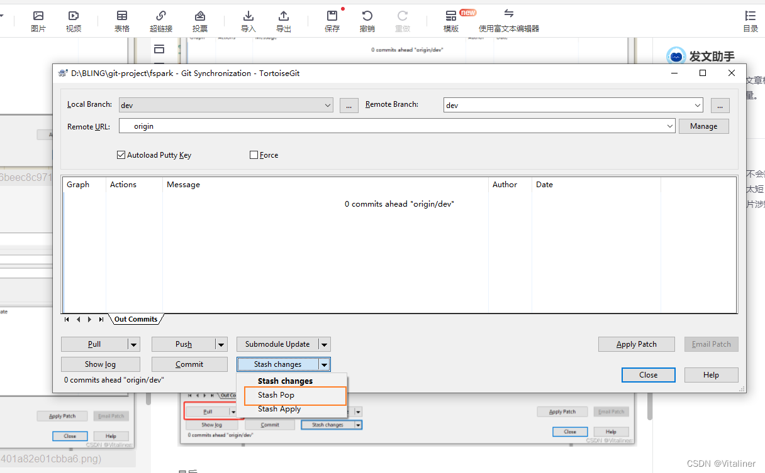Screen dimensions: 765x473
Task: Switch to the Out Commits tab
Action: (x=135, y=319)
